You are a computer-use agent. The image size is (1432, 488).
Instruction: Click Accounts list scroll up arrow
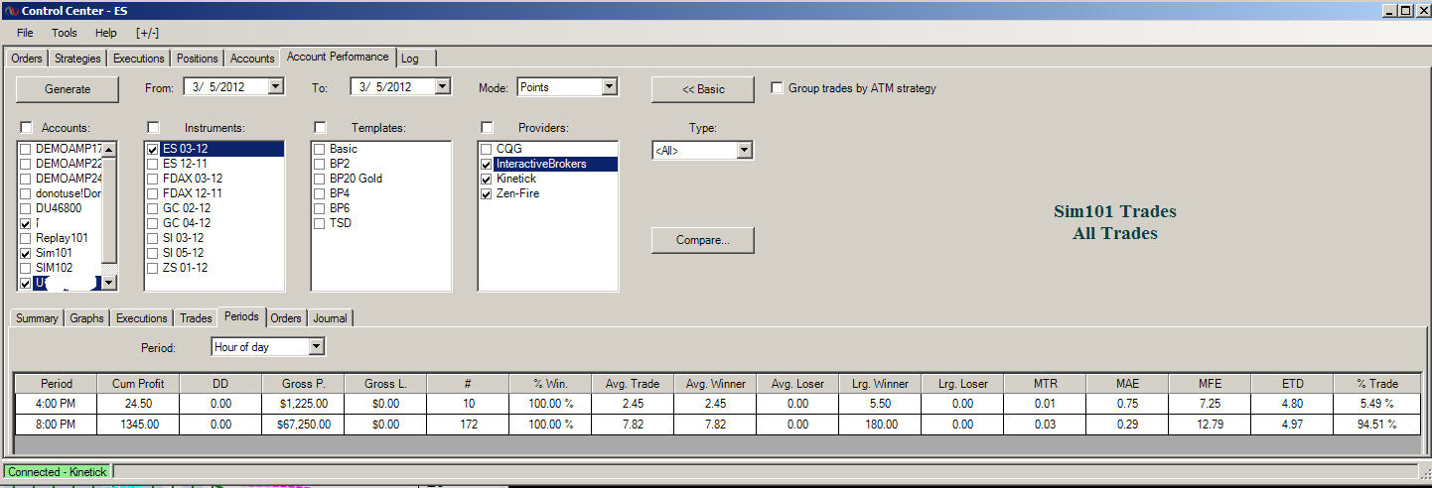pos(109,150)
